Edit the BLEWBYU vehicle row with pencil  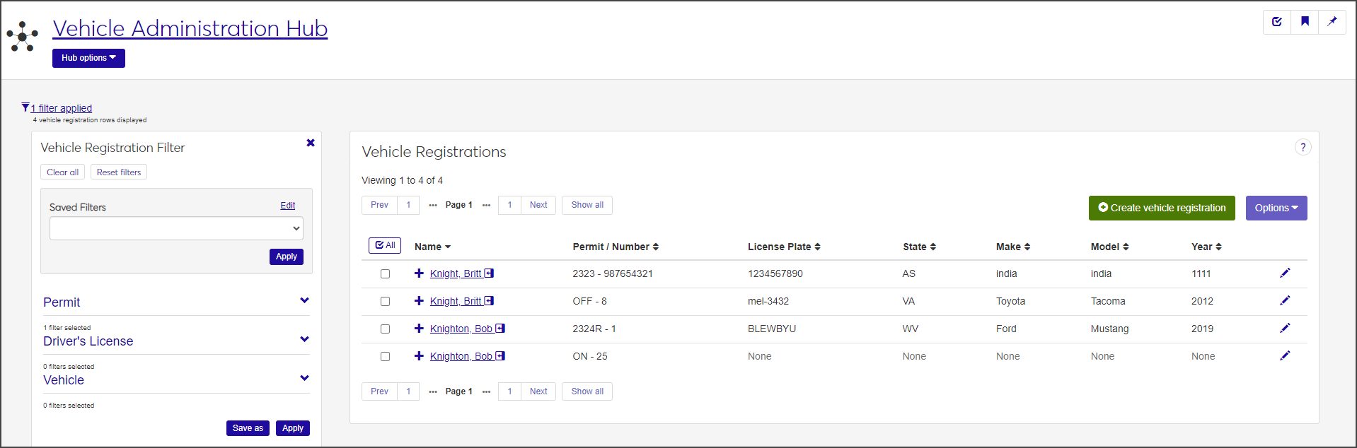[1285, 328]
